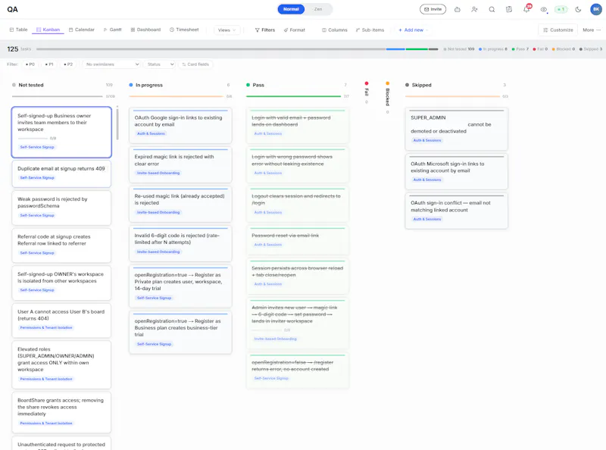The image size is (606, 450).
Task: Toggle the P0 priority filter
Action: (x=30, y=64)
